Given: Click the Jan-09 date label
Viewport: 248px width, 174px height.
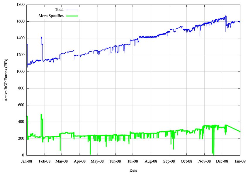Looking at the screenshot, I should point(240,161).
